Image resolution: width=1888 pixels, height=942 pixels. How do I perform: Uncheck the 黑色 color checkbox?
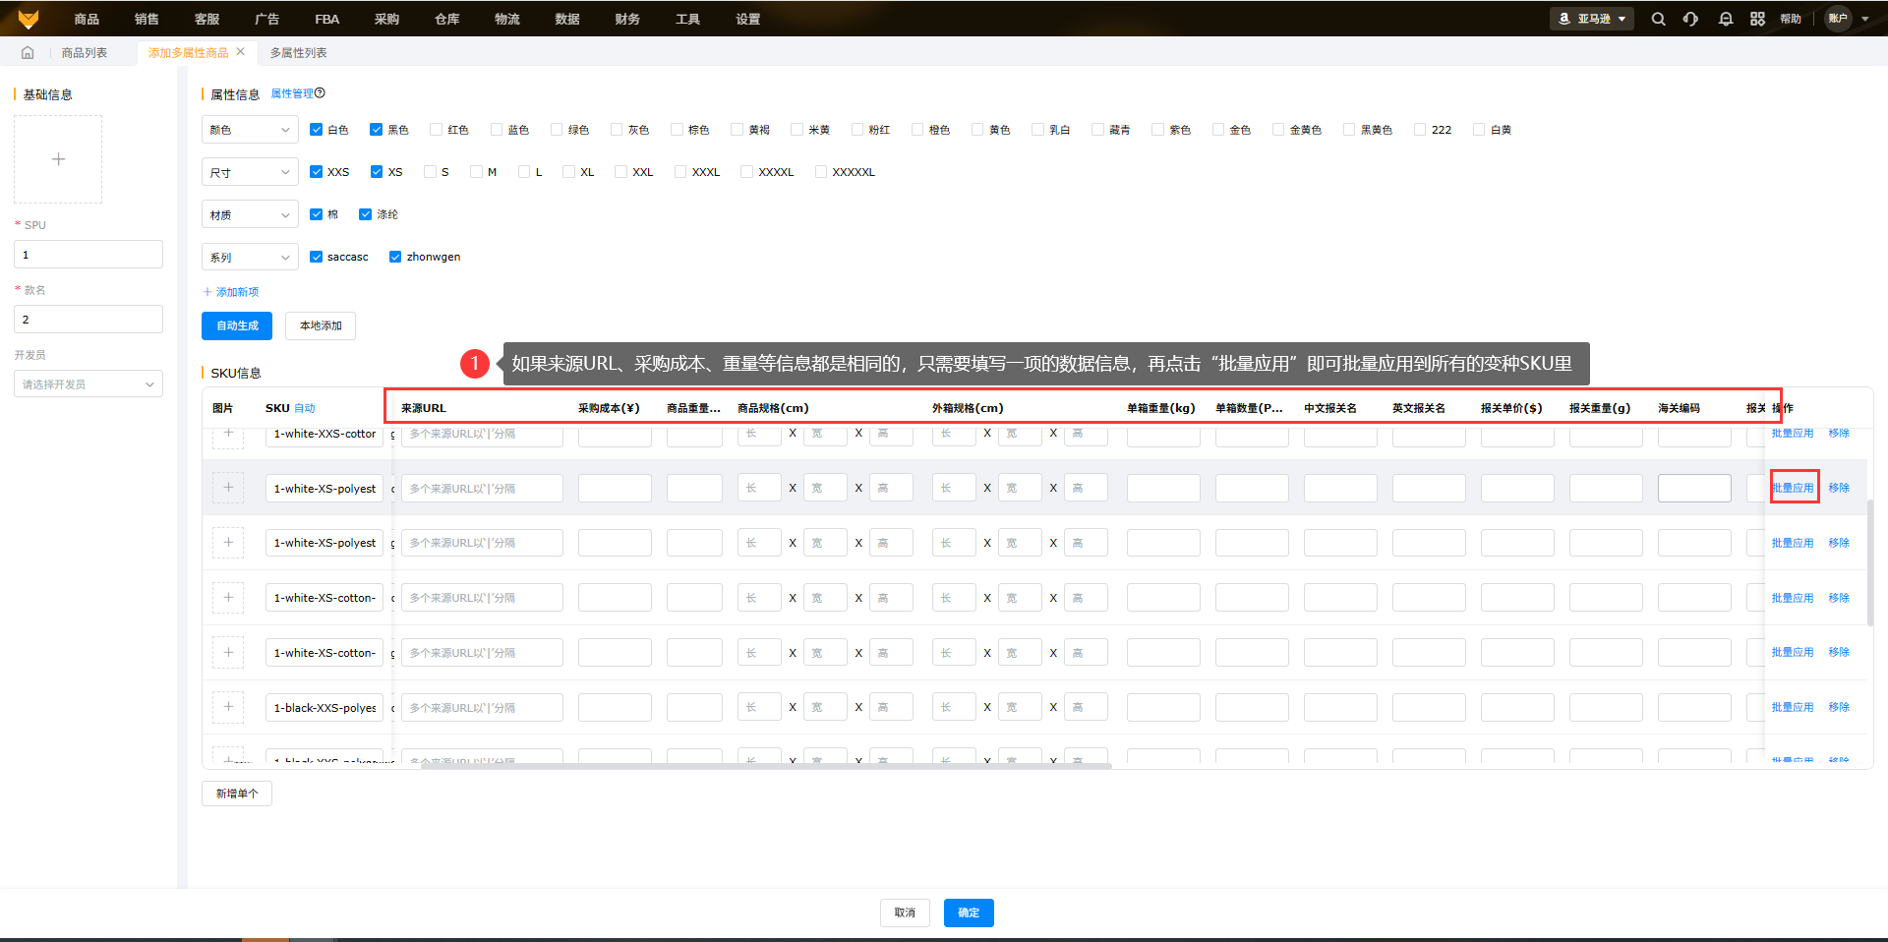click(376, 130)
